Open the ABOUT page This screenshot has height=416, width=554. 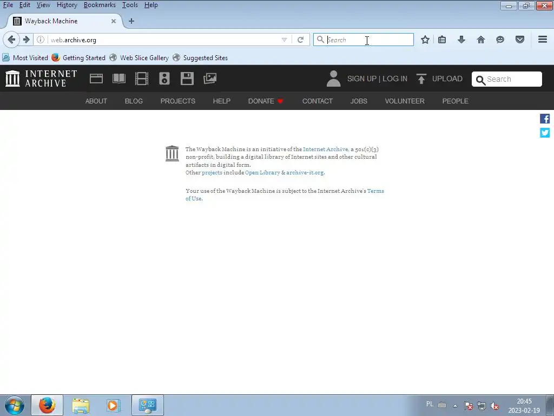pyautogui.click(x=96, y=101)
